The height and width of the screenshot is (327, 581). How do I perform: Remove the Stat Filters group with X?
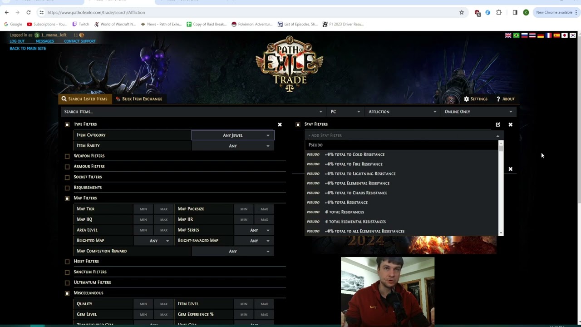coord(510,124)
